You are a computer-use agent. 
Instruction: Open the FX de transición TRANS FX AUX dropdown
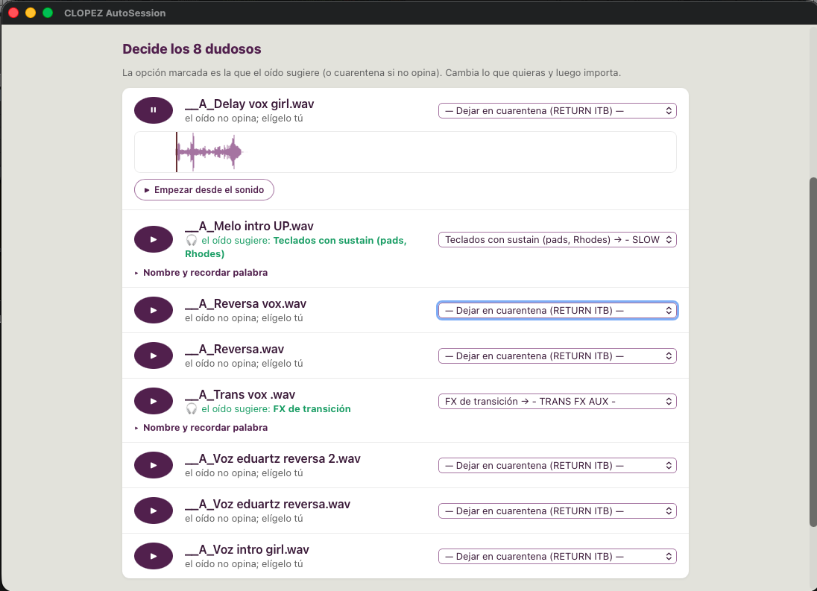click(557, 402)
